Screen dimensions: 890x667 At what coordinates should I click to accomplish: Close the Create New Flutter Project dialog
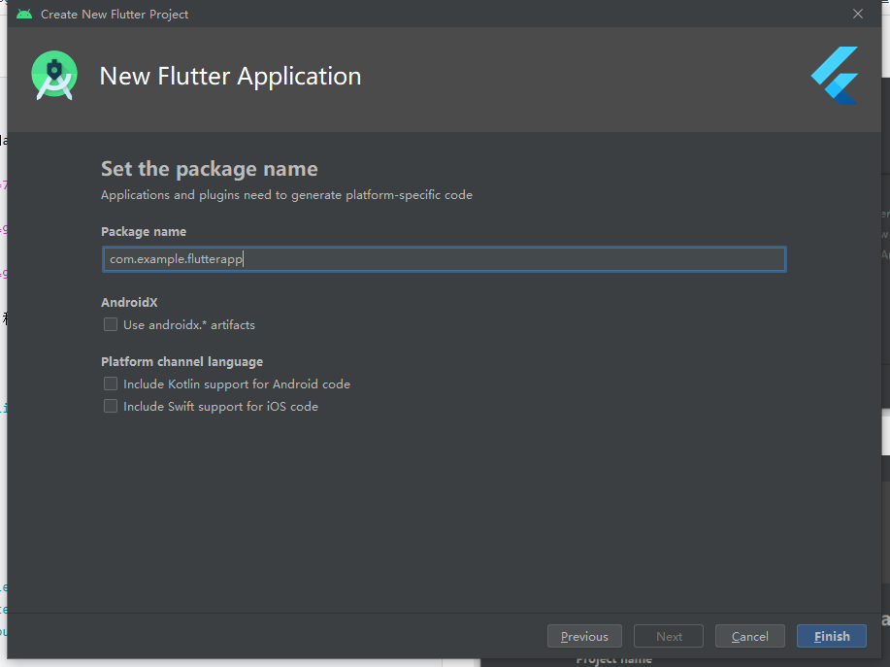(x=858, y=14)
